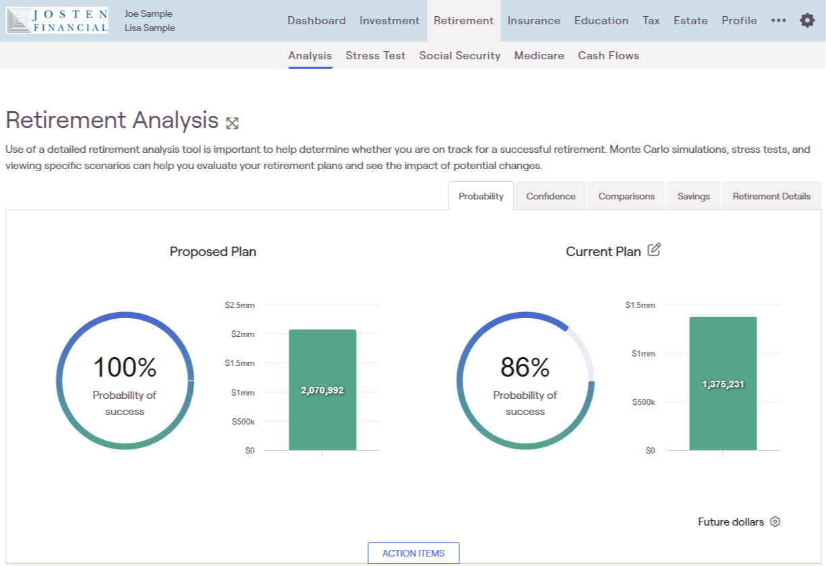Expand the three-dot more menu
This screenshot has width=826, height=566.
(x=778, y=20)
